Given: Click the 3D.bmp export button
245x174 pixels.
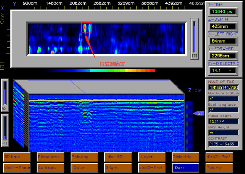Looking at the screenshot, I should click(x=17, y=157).
